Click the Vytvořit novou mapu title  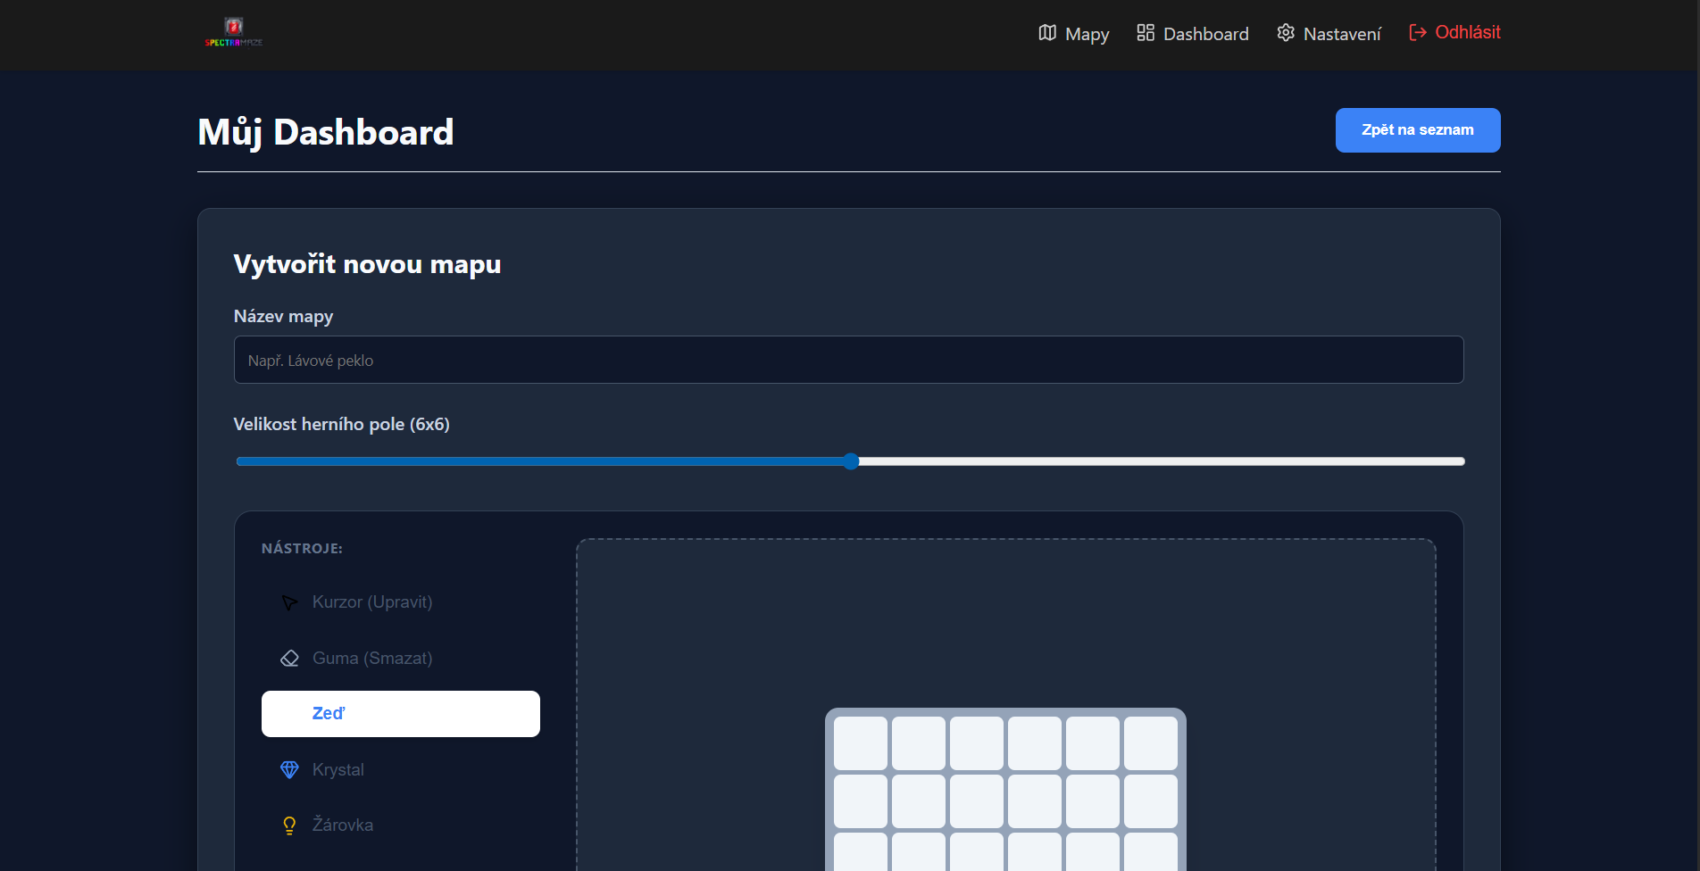pos(367,264)
